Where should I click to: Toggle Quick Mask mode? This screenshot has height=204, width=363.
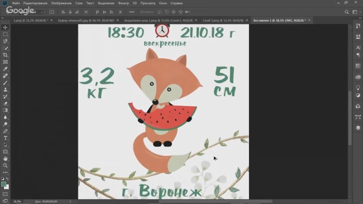tap(5, 194)
